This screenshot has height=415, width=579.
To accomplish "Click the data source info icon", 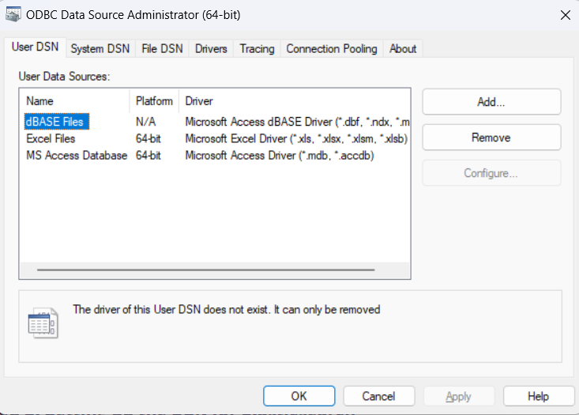I will 43,323.
